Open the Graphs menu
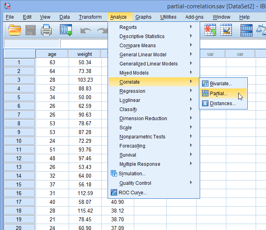 click(x=143, y=17)
